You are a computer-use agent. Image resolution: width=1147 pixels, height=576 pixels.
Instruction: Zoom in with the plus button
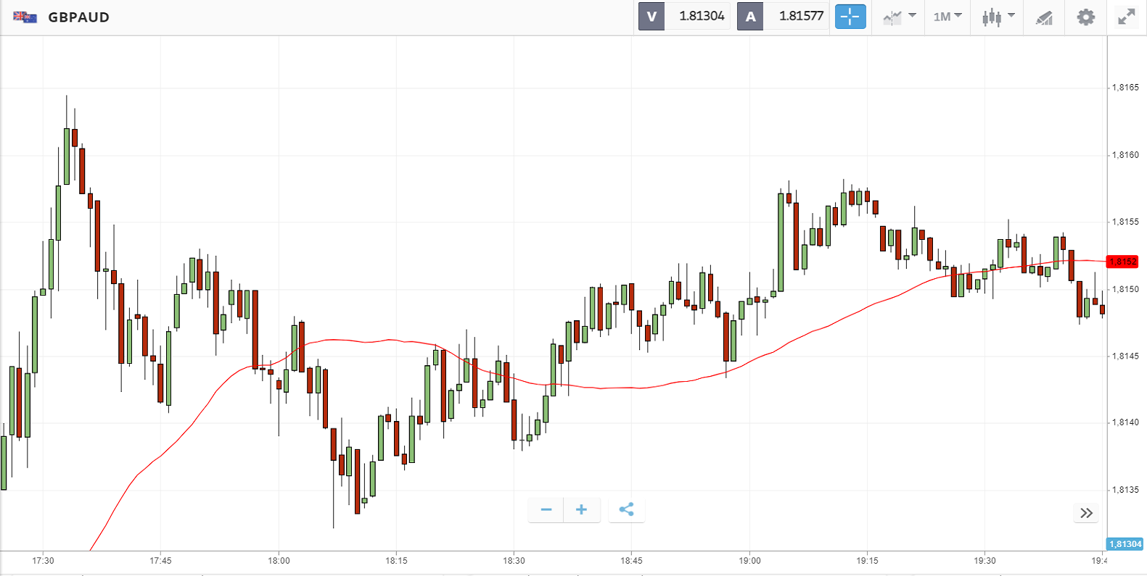pos(581,510)
